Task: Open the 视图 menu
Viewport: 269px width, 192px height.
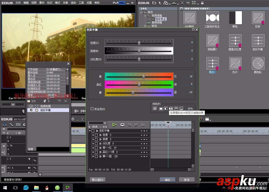Action: (x=34, y=3)
